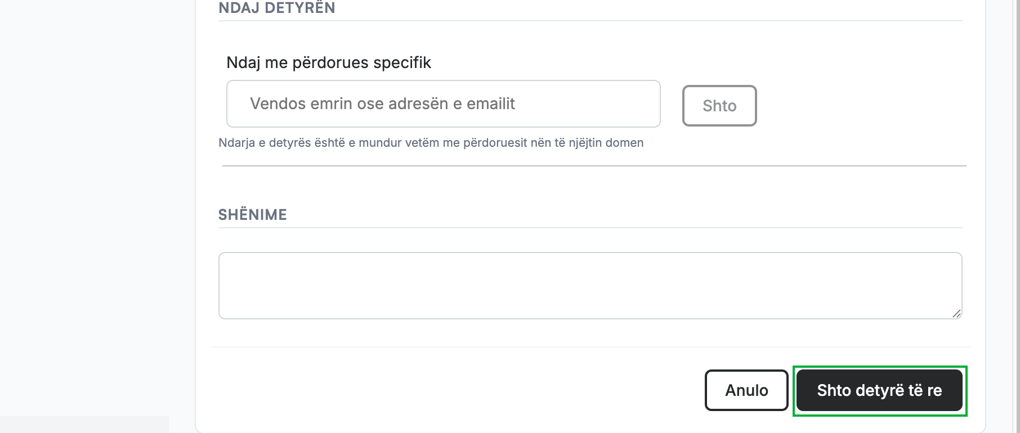Click the gray Shto button
Image resolution: width=1020 pixels, height=433 pixels.
(x=719, y=106)
